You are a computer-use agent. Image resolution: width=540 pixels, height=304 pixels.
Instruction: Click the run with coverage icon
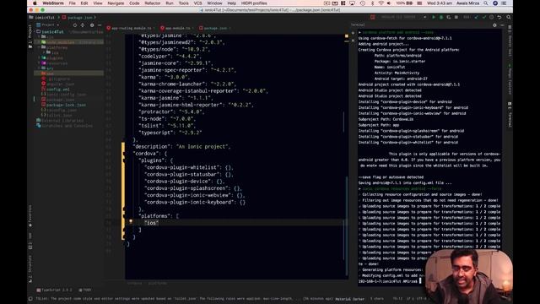449,17
